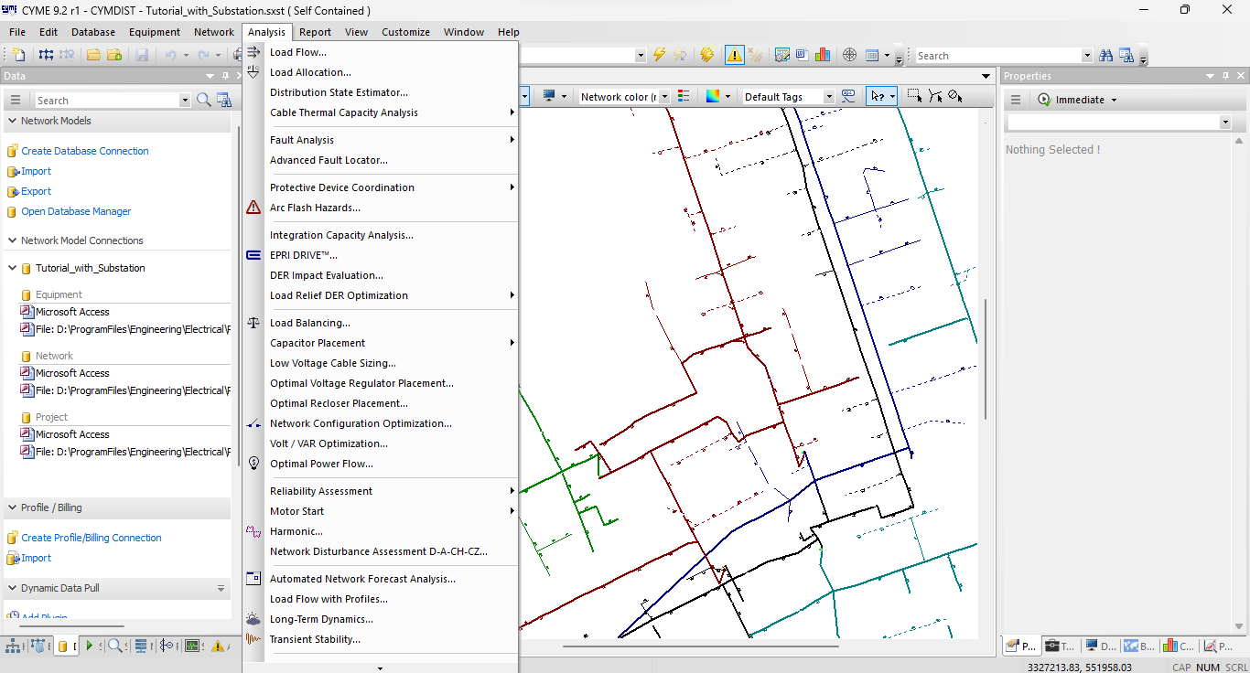Image resolution: width=1250 pixels, height=673 pixels.
Task: Click Import link under Profile / Billing
Action: (37, 558)
